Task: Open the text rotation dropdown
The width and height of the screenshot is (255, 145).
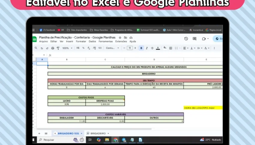Action: pyautogui.click(x=207, y=48)
